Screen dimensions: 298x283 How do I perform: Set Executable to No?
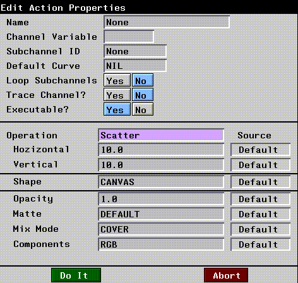tap(143, 109)
